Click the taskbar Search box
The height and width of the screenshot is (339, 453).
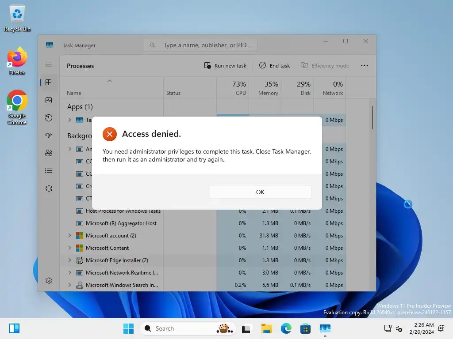(188, 328)
